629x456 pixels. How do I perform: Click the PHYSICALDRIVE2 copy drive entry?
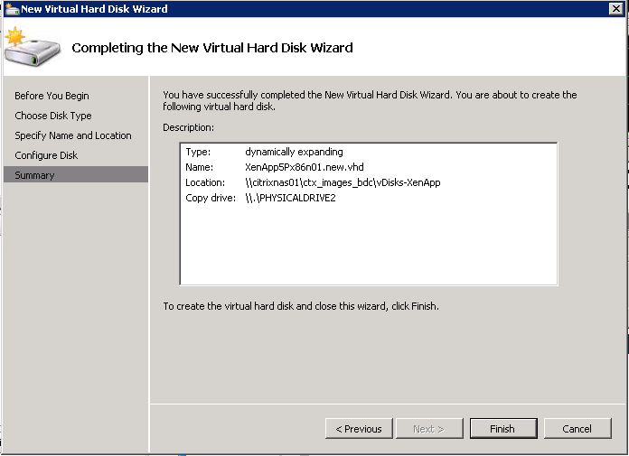tap(290, 198)
